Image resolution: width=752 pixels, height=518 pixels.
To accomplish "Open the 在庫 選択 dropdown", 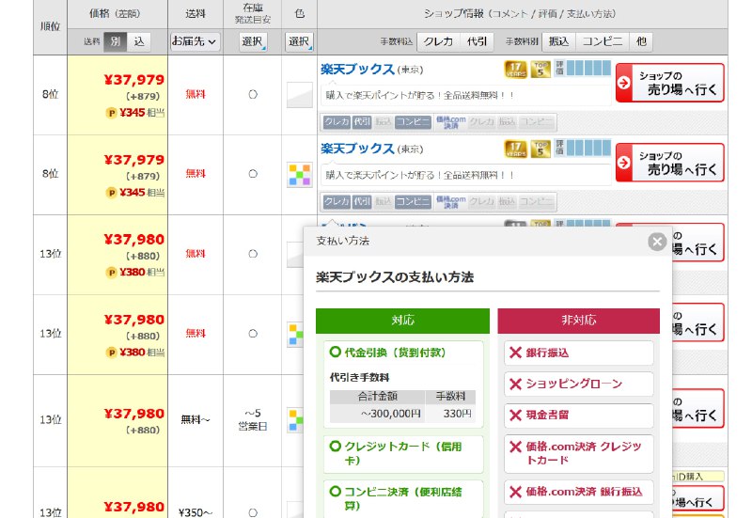I will (x=253, y=41).
